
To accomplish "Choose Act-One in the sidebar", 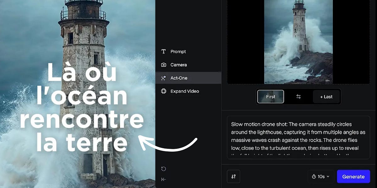I will (x=188, y=78).
